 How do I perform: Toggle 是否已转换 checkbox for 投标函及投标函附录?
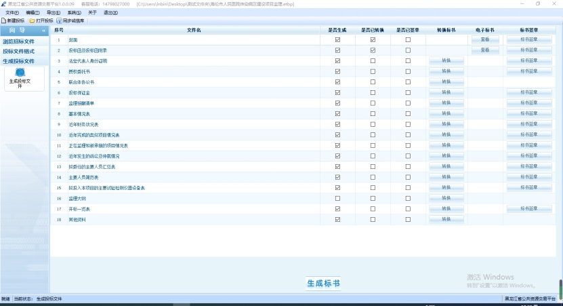click(x=373, y=50)
